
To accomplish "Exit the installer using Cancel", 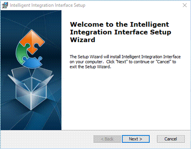I will point(171,139).
